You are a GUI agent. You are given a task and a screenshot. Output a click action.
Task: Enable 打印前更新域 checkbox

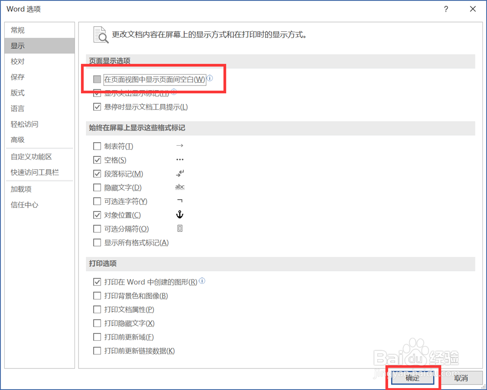97,337
